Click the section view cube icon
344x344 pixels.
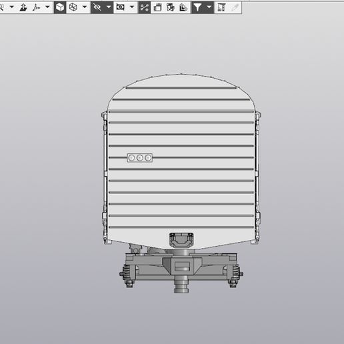(171, 7)
